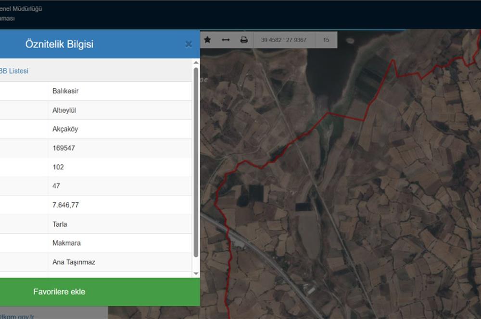This screenshot has height=319, width=481.
Task: Click the Ana Taşınmaz value row
Action: 74,262
